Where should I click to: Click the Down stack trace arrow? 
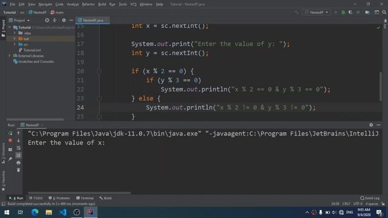pos(18,140)
